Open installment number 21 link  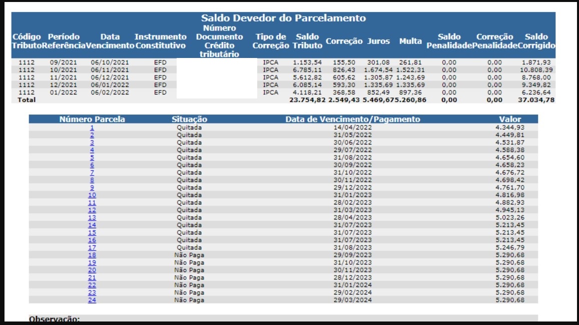coord(92,277)
